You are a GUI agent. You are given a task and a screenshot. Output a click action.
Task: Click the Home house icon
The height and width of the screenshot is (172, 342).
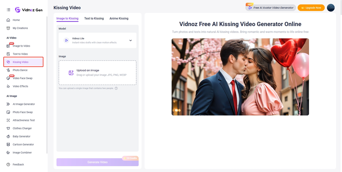click(8, 20)
